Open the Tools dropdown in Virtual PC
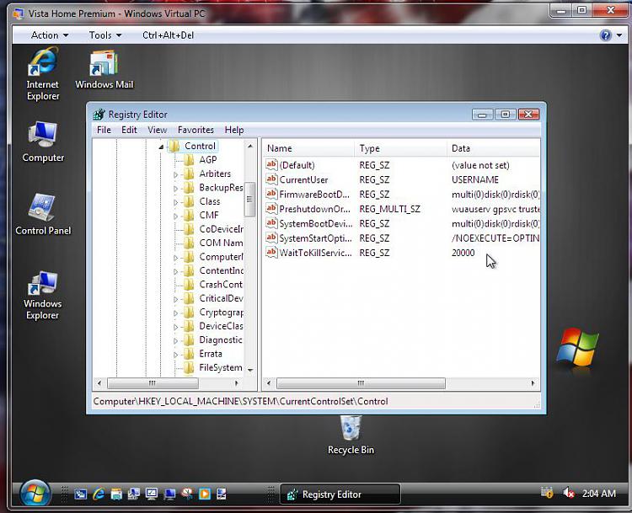632x513 pixels. [x=104, y=35]
